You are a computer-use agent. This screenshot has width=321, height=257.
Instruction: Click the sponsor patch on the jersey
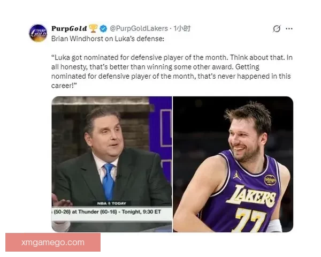(270, 180)
